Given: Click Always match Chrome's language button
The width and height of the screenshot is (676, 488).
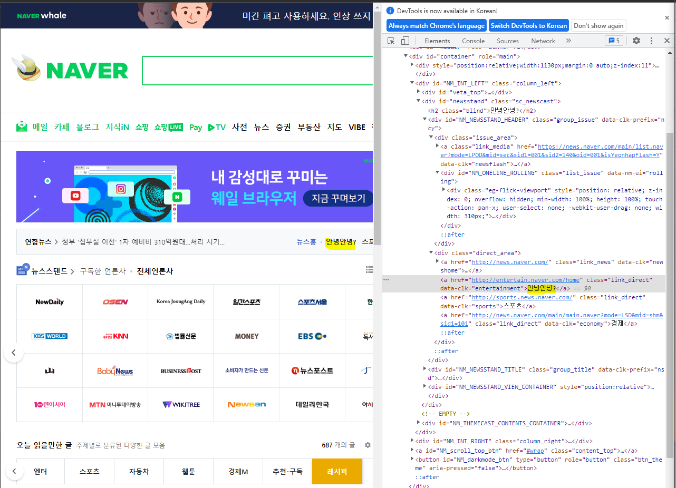Looking at the screenshot, I should pyautogui.click(x=437, y=25).
